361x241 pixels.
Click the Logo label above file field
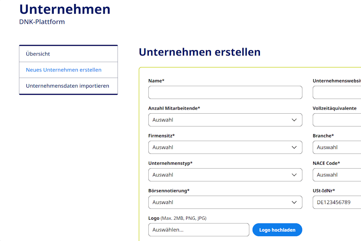[154, 218]
